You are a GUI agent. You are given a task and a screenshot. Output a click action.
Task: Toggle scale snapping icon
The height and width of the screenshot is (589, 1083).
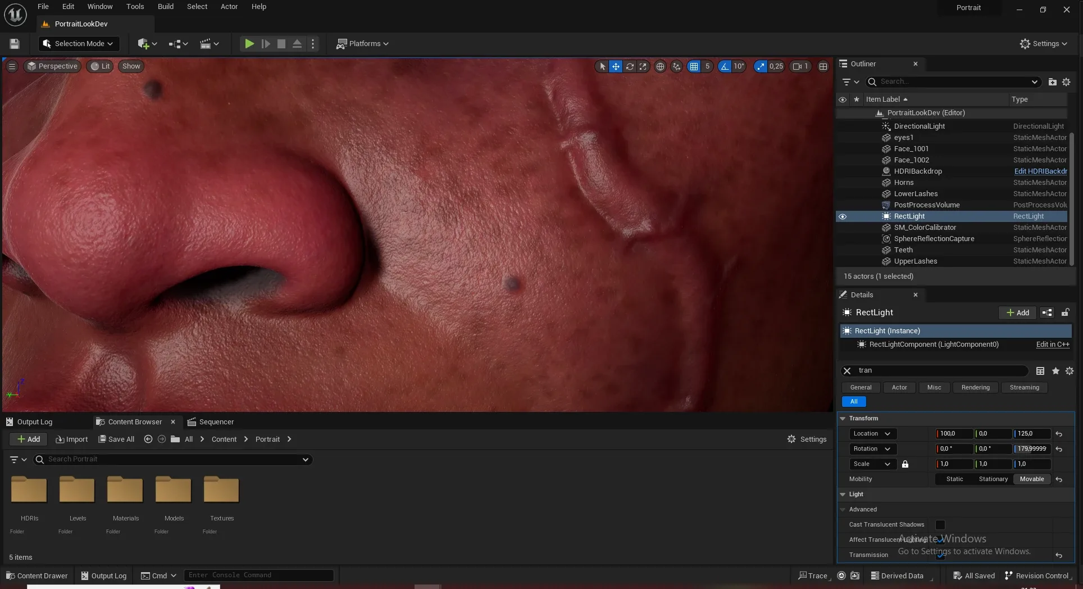pyautogui.click(x=760, y=66)
